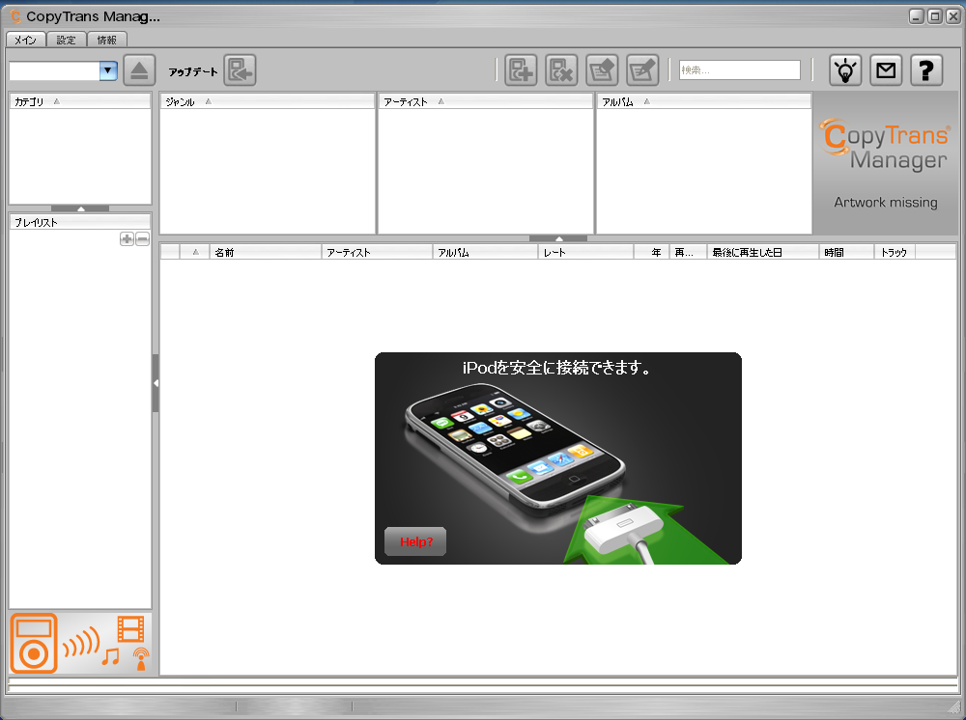Viewport: 966px width, 720px height.
Task: Click the envelope mail icon
Action: 886,70
